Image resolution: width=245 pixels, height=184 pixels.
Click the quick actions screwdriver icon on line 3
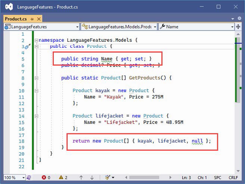click(28, 46)
